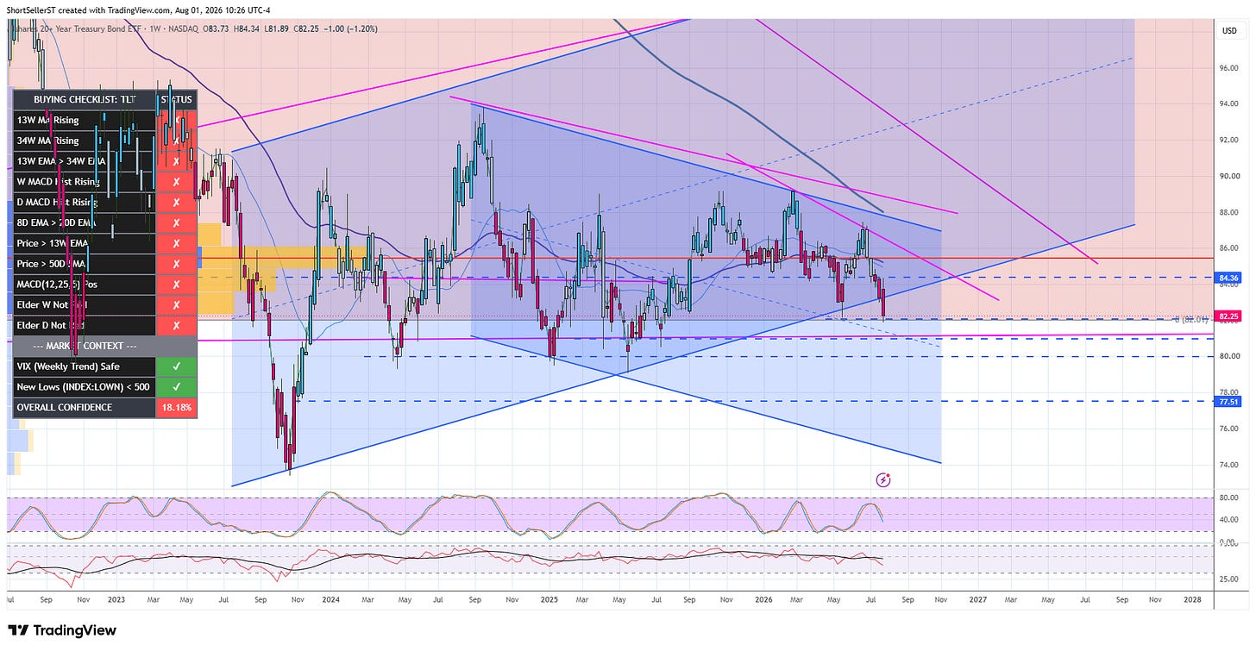The image size is (1256, 651).
Task: Click the X status mark for D MACD Hist Rising
Action: coord(176,203)
